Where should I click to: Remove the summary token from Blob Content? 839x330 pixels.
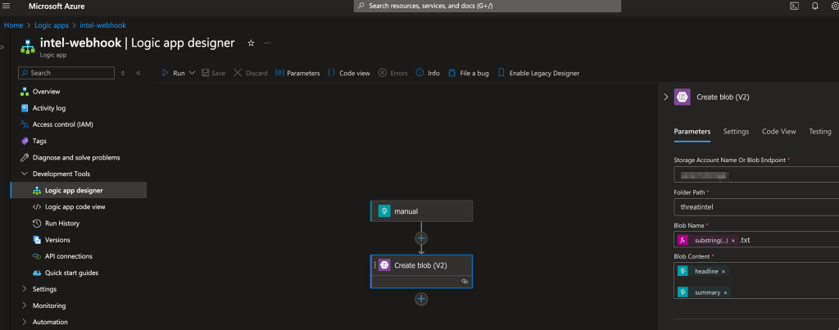(x=725, y=292)
